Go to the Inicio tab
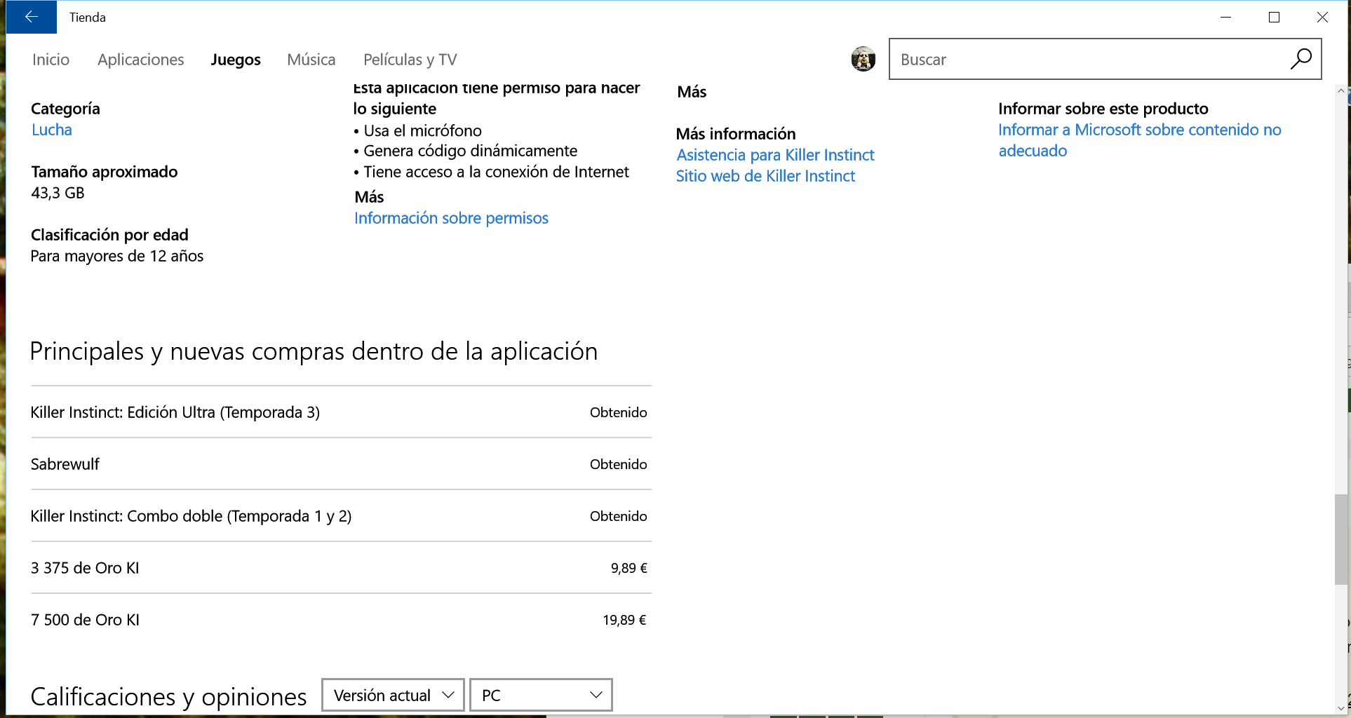The height and width of the screenshot is (718, 1351). (51, 60)
